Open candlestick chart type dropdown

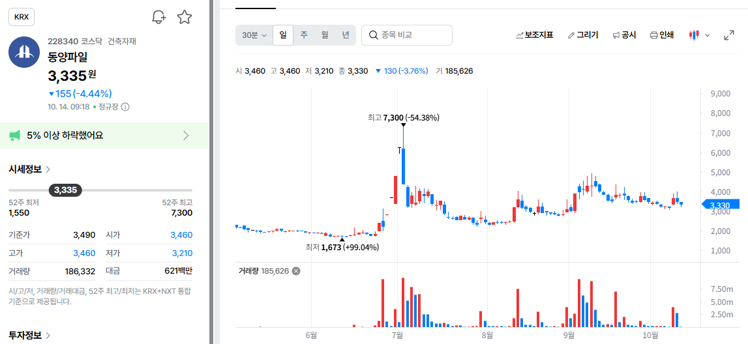pos(699,35)
